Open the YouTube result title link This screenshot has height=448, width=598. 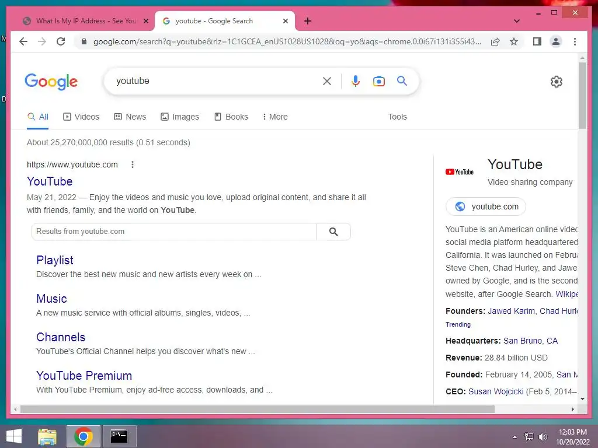click(50, 181)
